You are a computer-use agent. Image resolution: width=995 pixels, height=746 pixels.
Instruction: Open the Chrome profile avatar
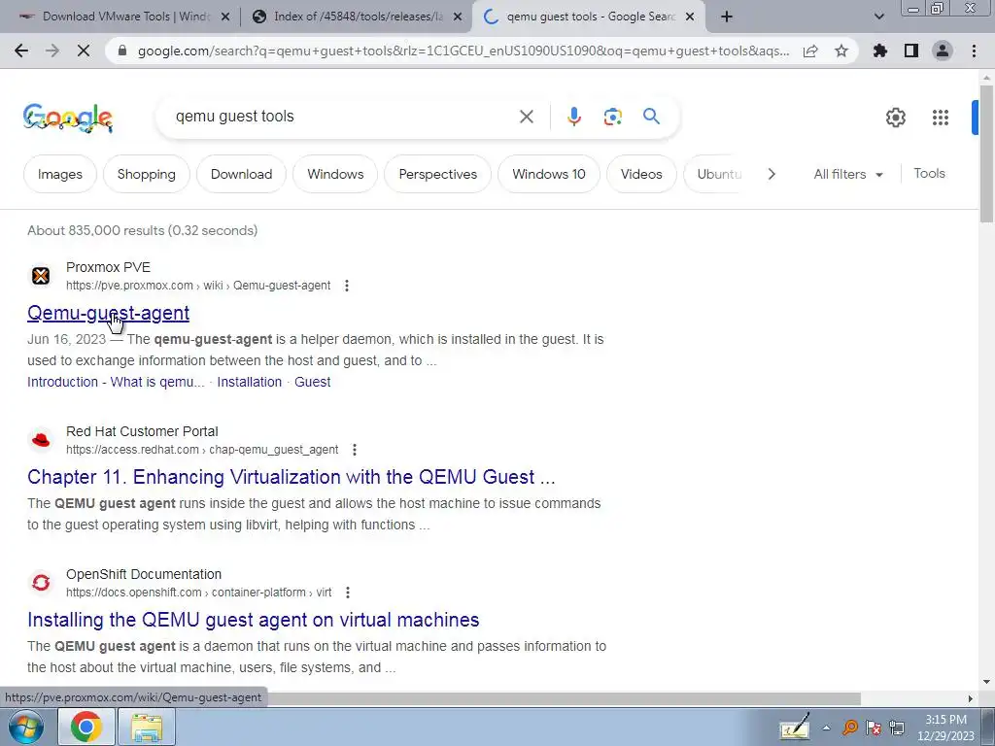pos(943,51)
